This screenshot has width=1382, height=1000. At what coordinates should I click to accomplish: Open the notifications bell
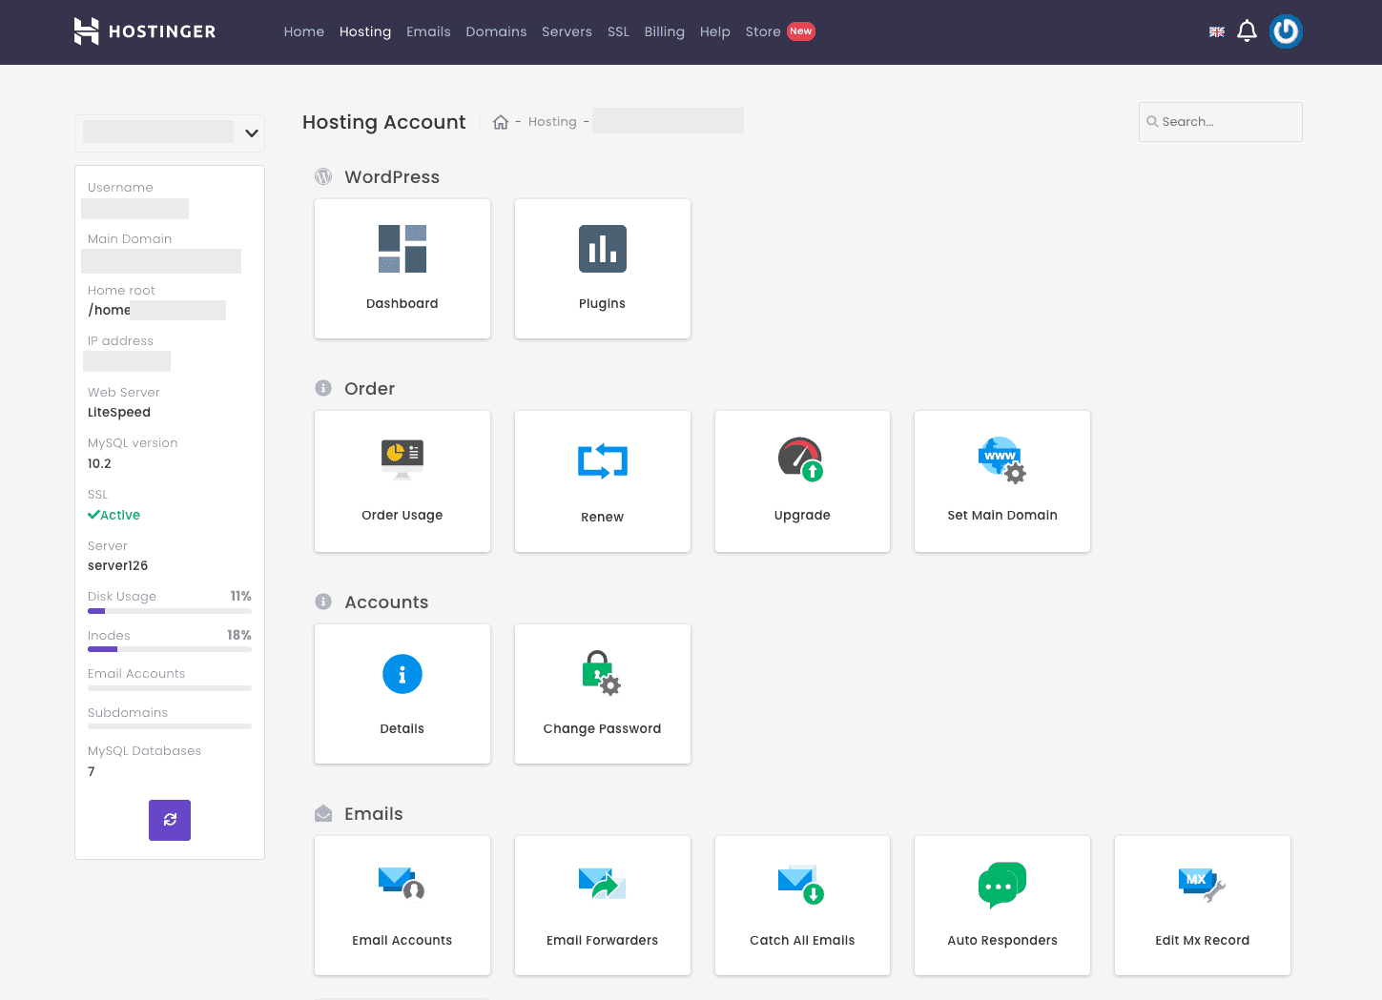(1247, 31)
